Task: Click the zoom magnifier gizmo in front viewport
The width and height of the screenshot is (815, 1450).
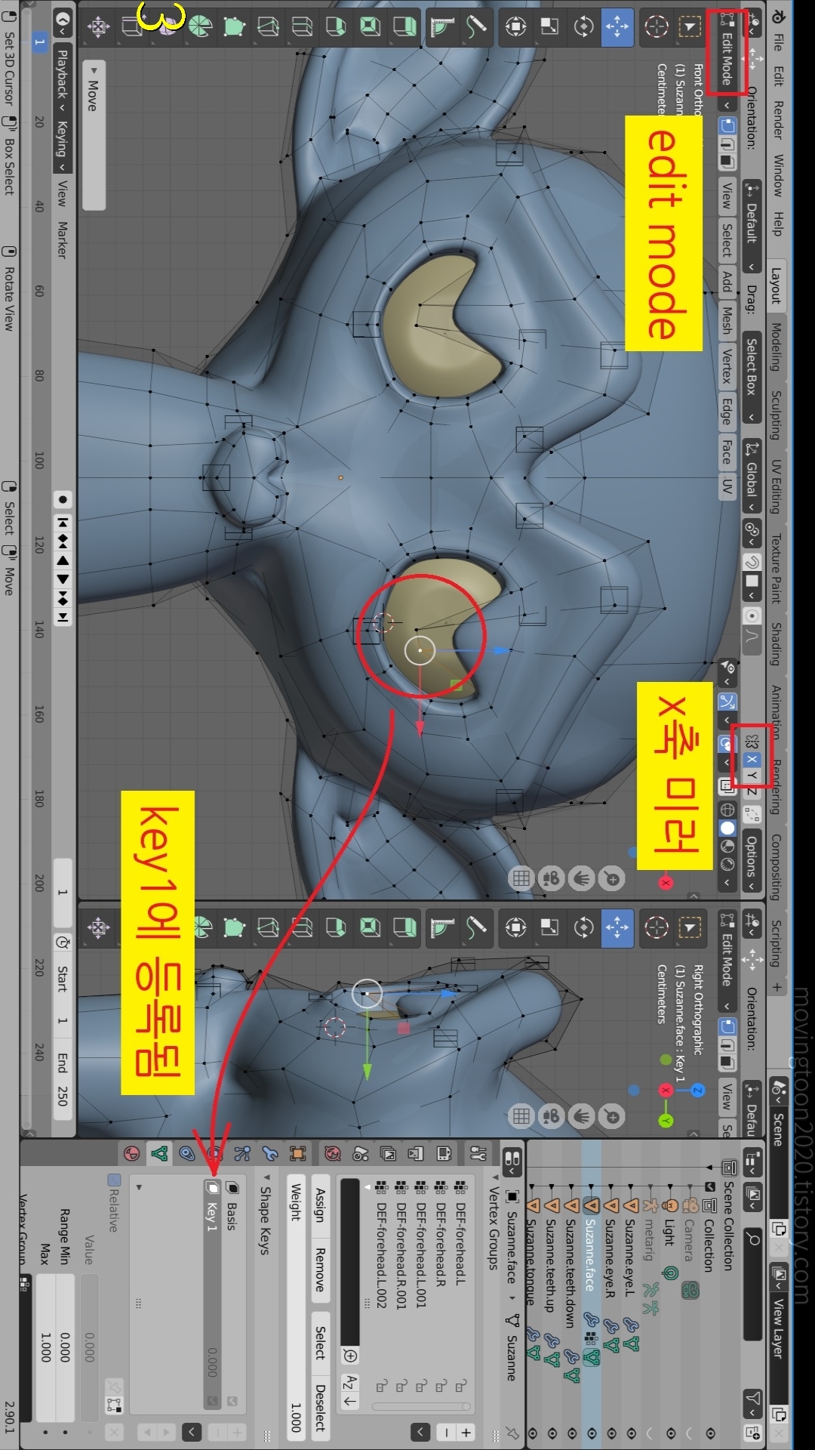Action: click(612, 878)
